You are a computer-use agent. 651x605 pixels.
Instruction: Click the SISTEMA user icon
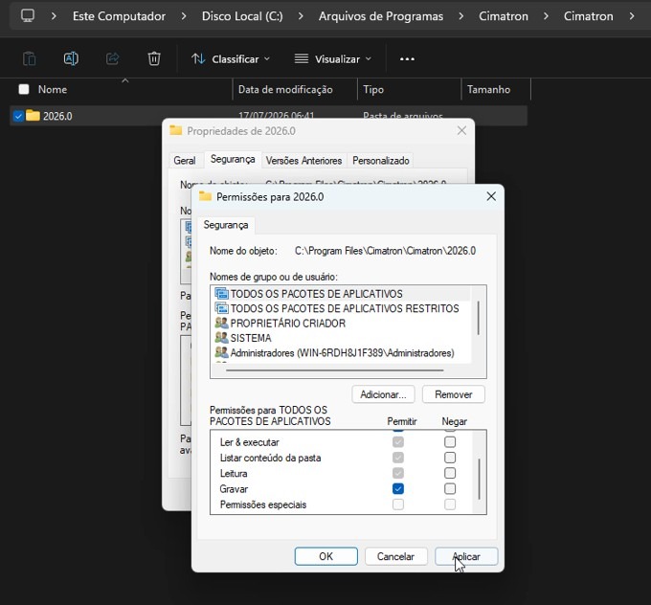click(222, 338)
